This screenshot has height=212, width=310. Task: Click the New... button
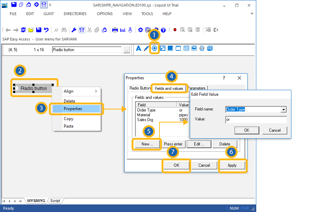point(147,144)
